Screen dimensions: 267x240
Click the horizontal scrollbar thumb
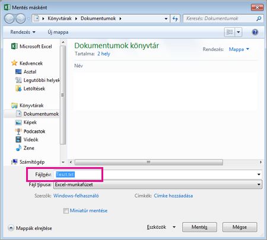(149, 162)
